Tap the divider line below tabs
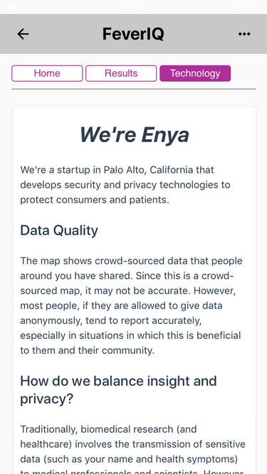This screenshot has width=267, height=474. (x=134, y=89)
